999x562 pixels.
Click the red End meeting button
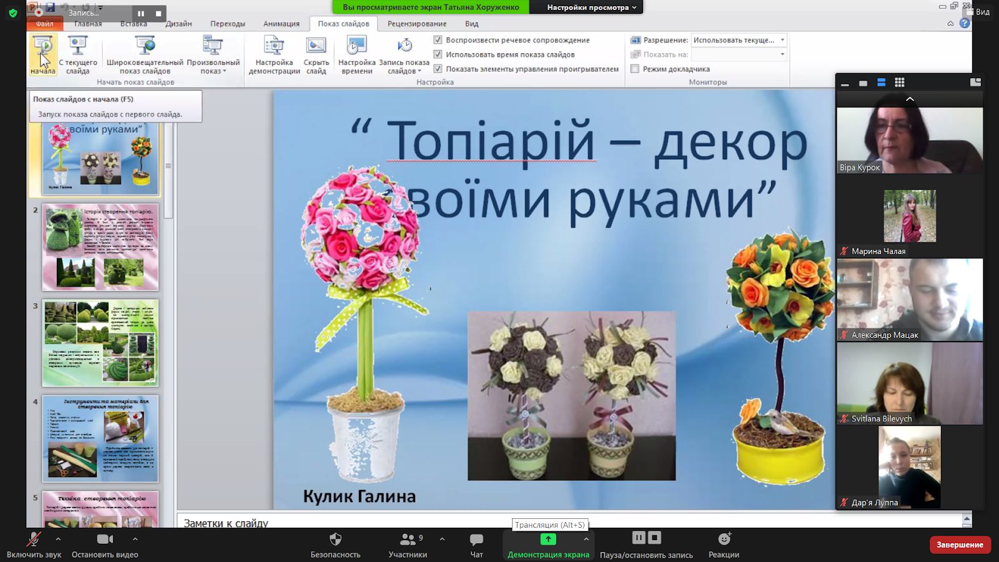tap(959, 545)
